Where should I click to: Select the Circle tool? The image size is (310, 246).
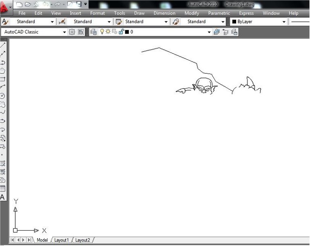click(3, 96)
